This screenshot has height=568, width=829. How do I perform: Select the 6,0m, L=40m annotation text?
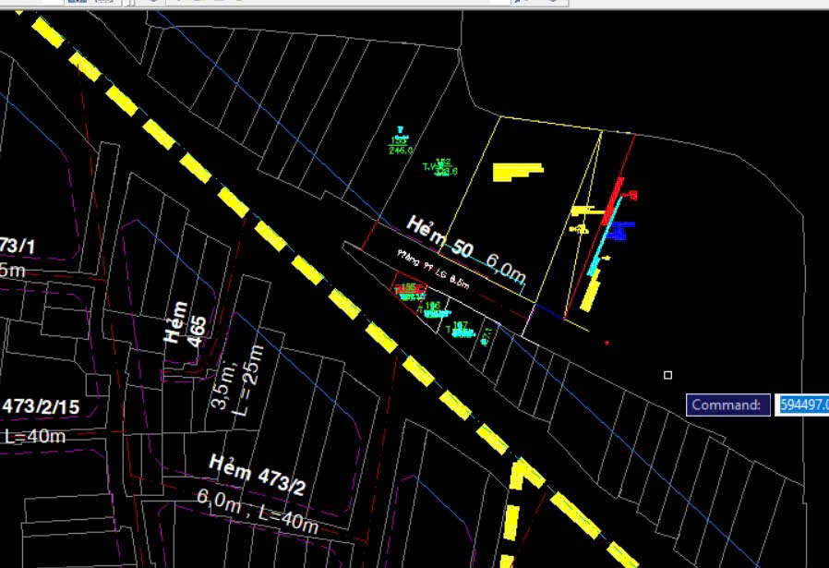point(258,511)
